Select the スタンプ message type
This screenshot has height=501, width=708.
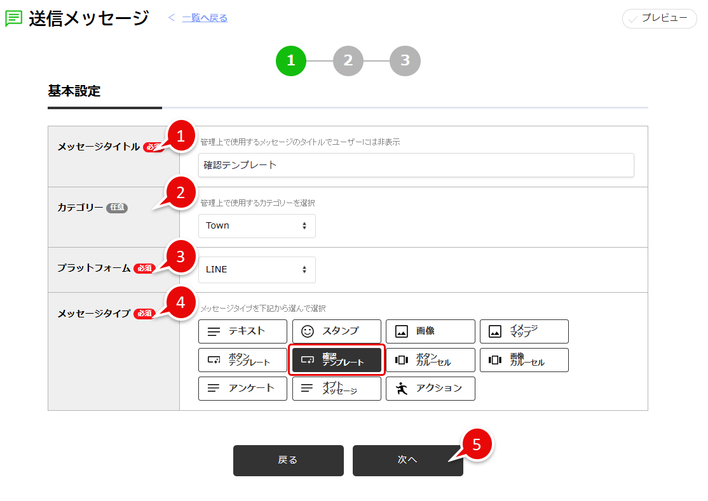336,331
